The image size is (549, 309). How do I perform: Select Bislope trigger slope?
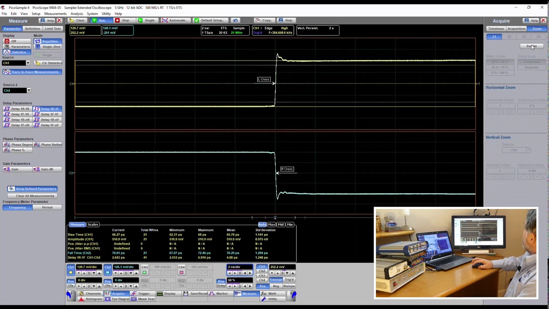289,286
